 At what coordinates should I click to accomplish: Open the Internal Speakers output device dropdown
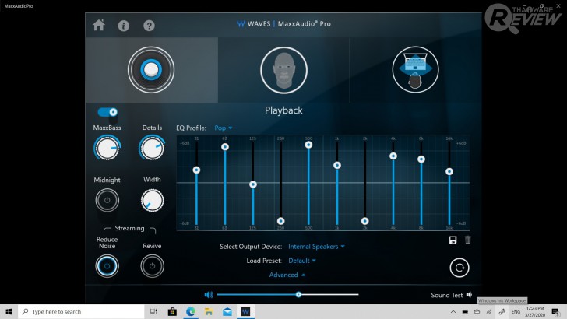(x=316, y=247)
